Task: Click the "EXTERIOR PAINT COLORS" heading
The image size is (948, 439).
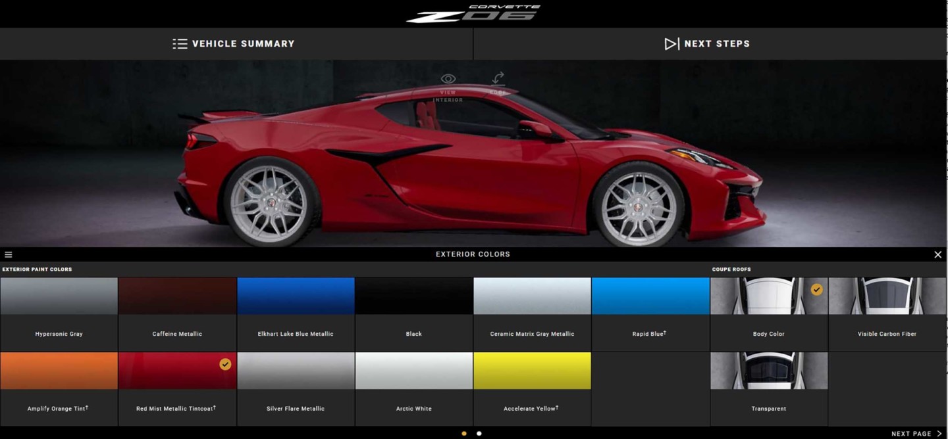Action: point(37,269)
